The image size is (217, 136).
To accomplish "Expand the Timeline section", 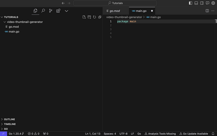I will pyautogui.click(x=10, y=124).
